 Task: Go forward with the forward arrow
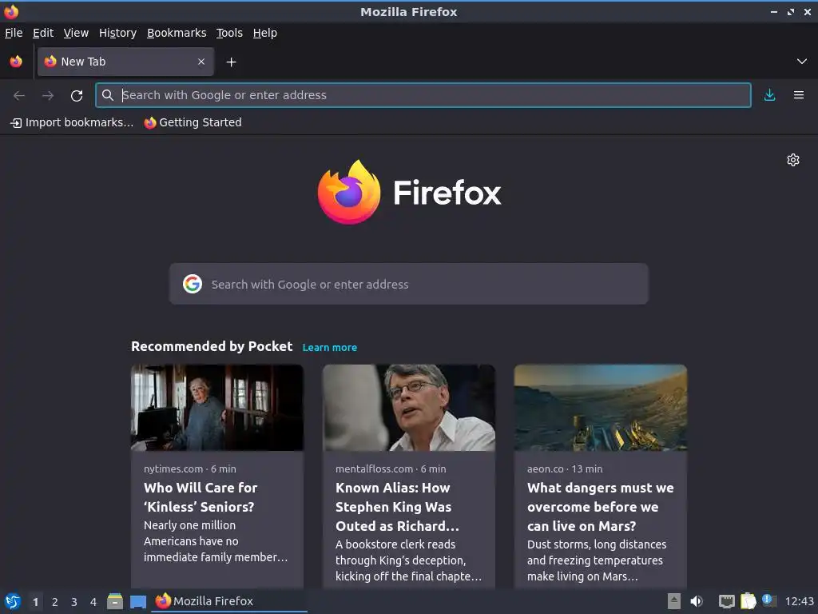[48, 95]
